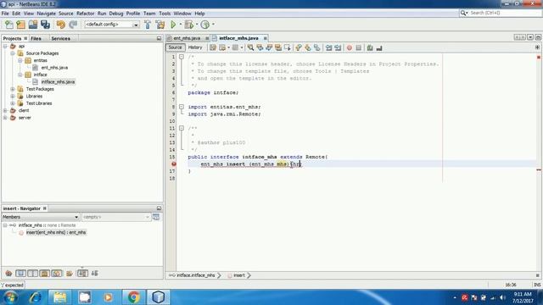Click the Save All toolbar icon

pos(45,25)
